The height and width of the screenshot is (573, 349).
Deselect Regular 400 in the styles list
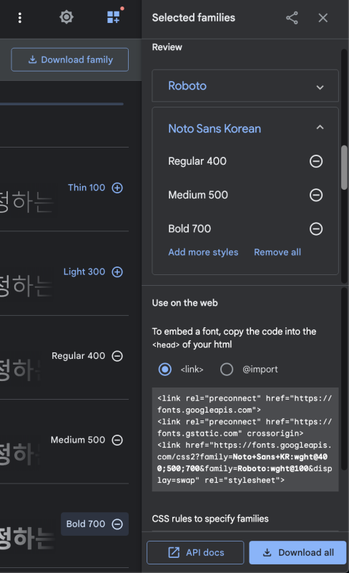point(117,356)
